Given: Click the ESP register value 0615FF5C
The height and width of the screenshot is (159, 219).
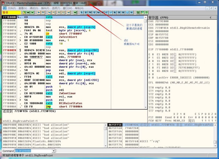Looking at the screenshot, I should [x=162, y=34].
